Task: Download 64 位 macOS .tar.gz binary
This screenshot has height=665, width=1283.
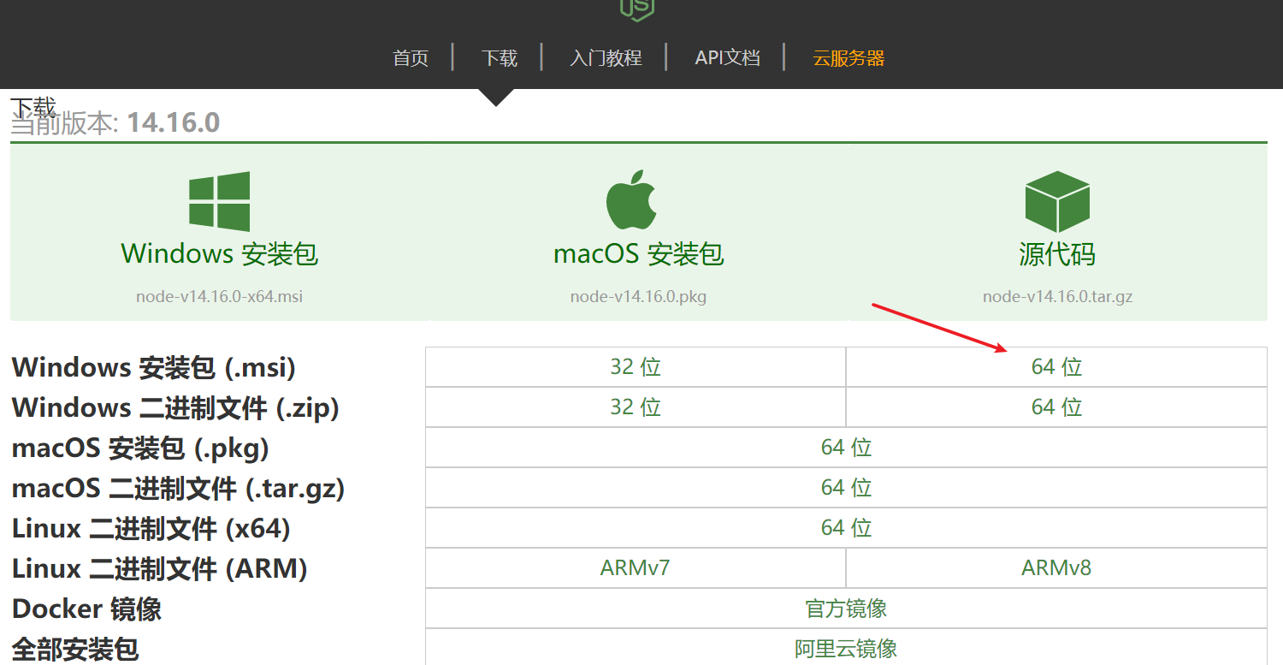Action: click(x=846, y=488)
